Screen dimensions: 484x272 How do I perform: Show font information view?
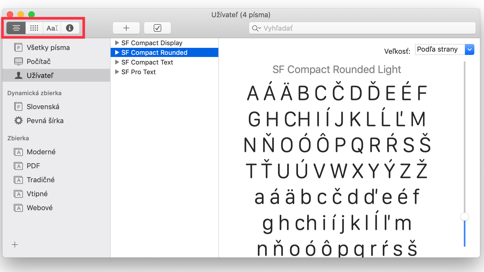pyautogui.click(x=70, y=28)
